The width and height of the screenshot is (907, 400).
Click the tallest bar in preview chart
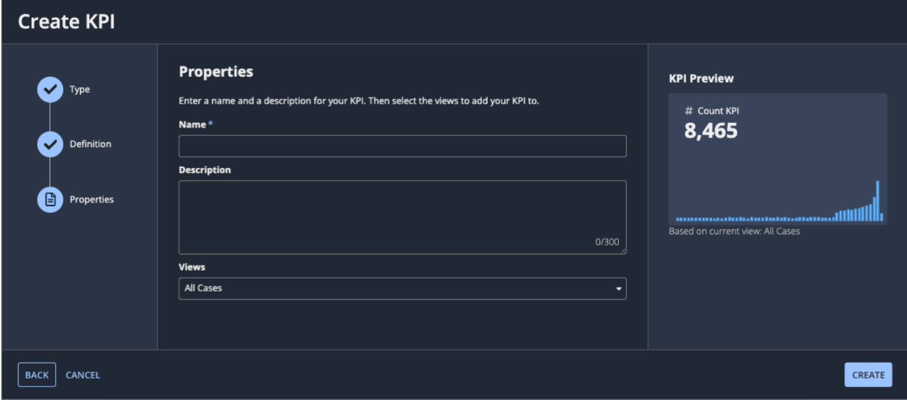tap(878, 201)
